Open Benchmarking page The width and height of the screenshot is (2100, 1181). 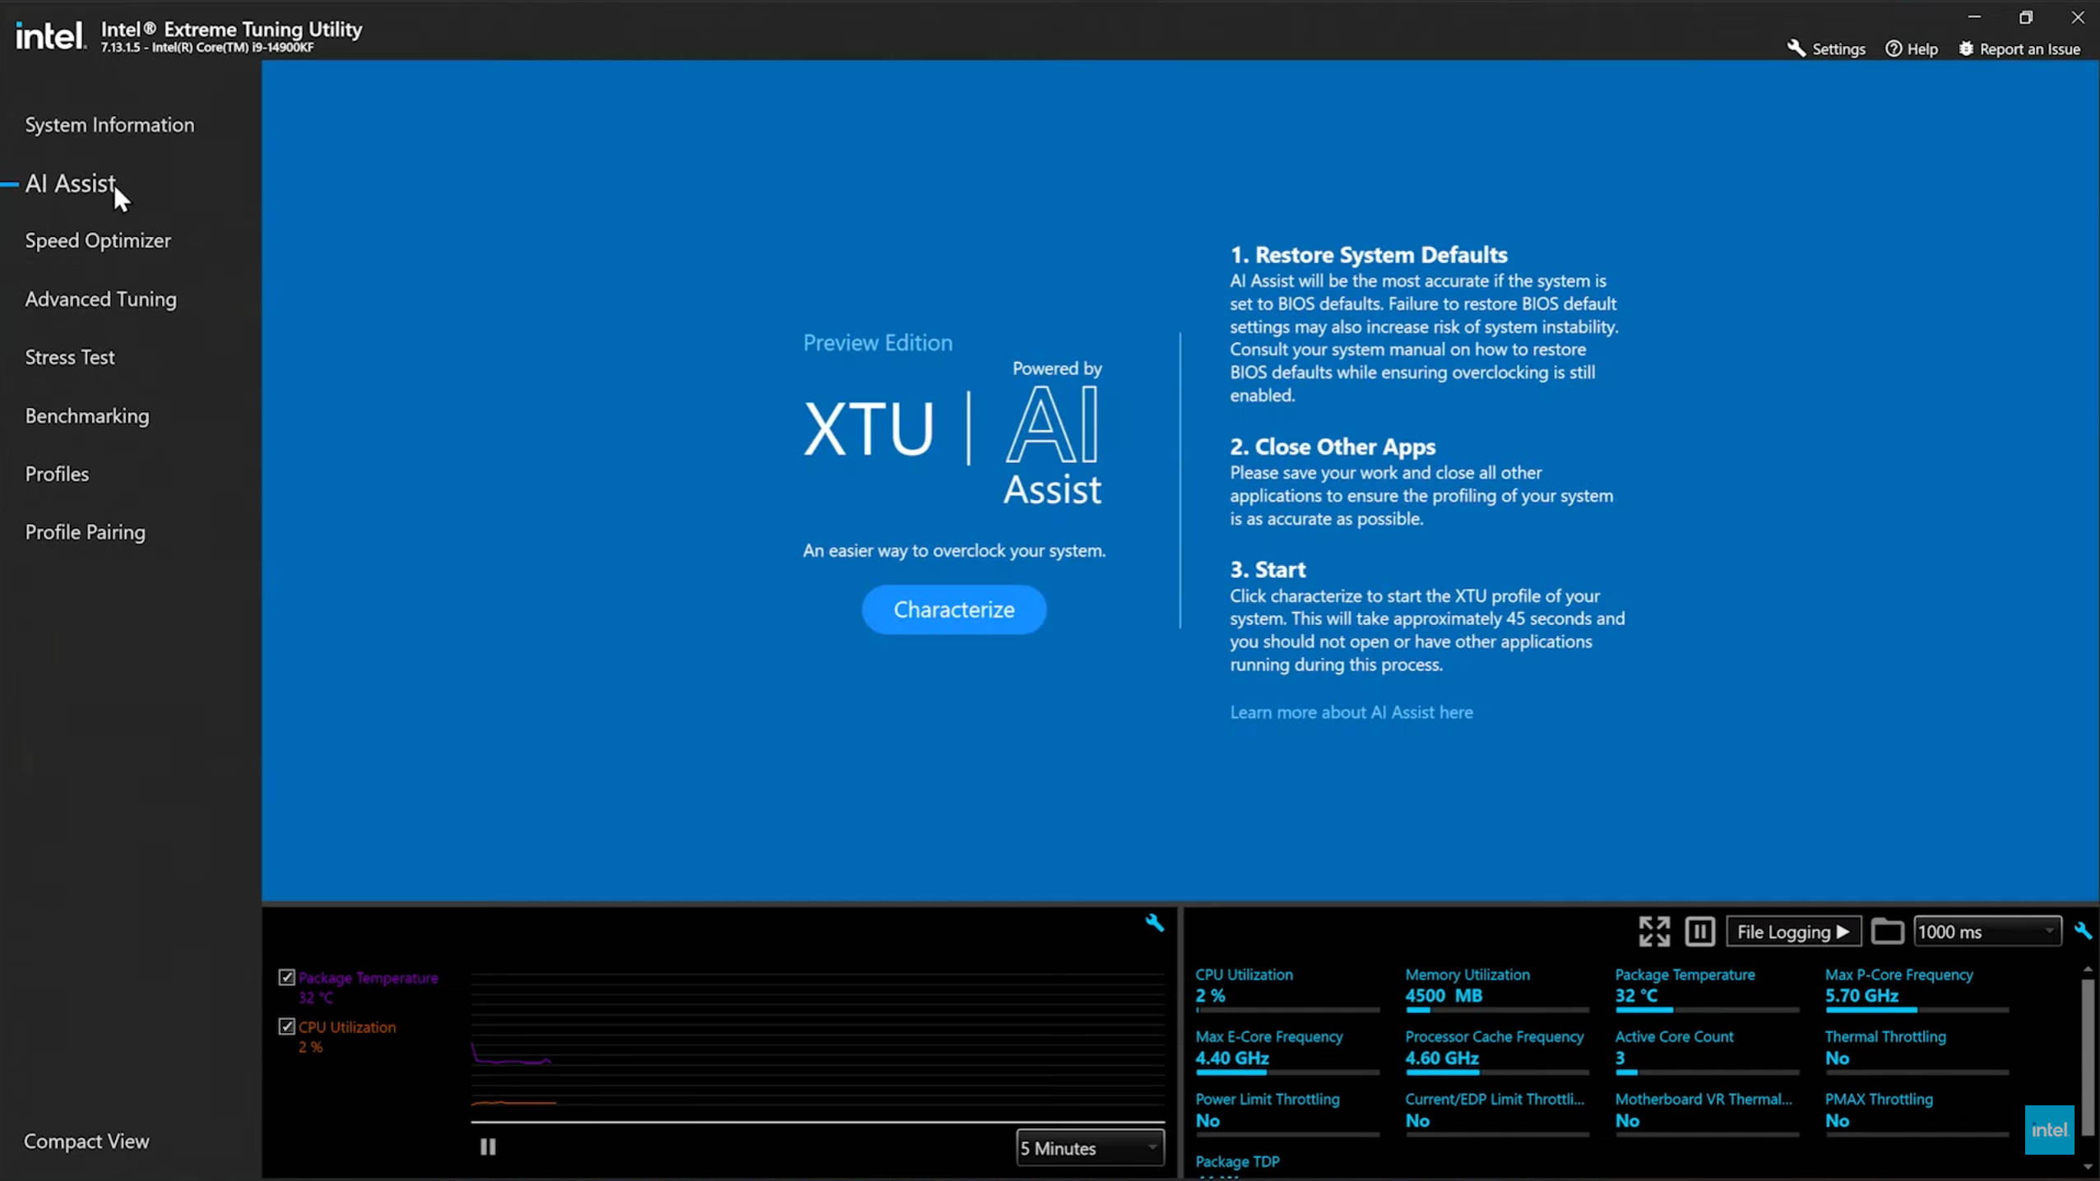(87, 416)
